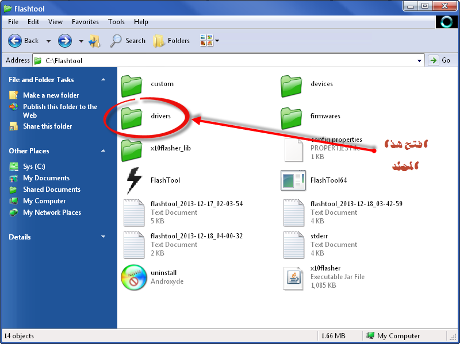Select the x10flasher_lib folder icon
The width and height of the screenshot is (460, 344).
132,150
